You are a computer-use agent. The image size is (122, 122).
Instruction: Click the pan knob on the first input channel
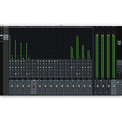[x=12, y=81]
